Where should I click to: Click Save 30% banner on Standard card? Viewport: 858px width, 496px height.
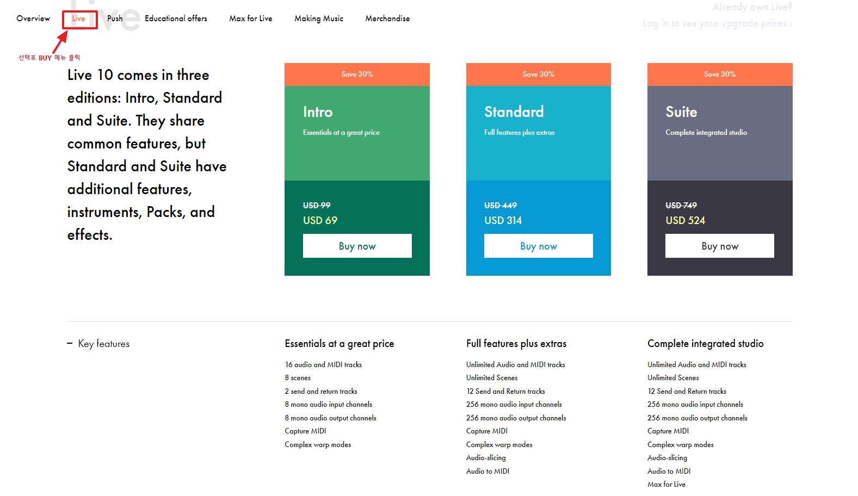[539, 75]
